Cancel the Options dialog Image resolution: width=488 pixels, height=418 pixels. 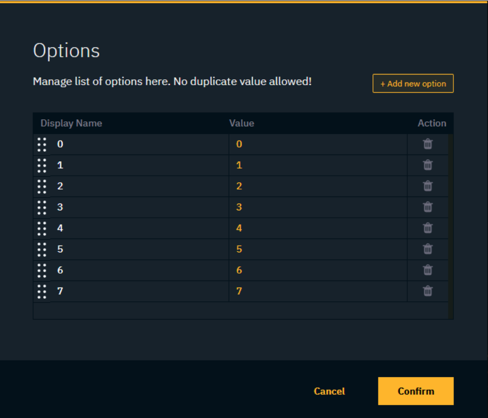(x=329, y=391)
